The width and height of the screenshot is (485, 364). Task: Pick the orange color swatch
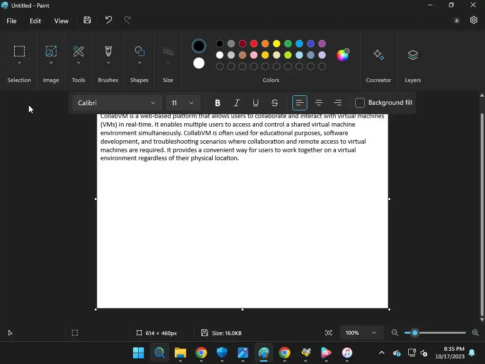(265, 44)
